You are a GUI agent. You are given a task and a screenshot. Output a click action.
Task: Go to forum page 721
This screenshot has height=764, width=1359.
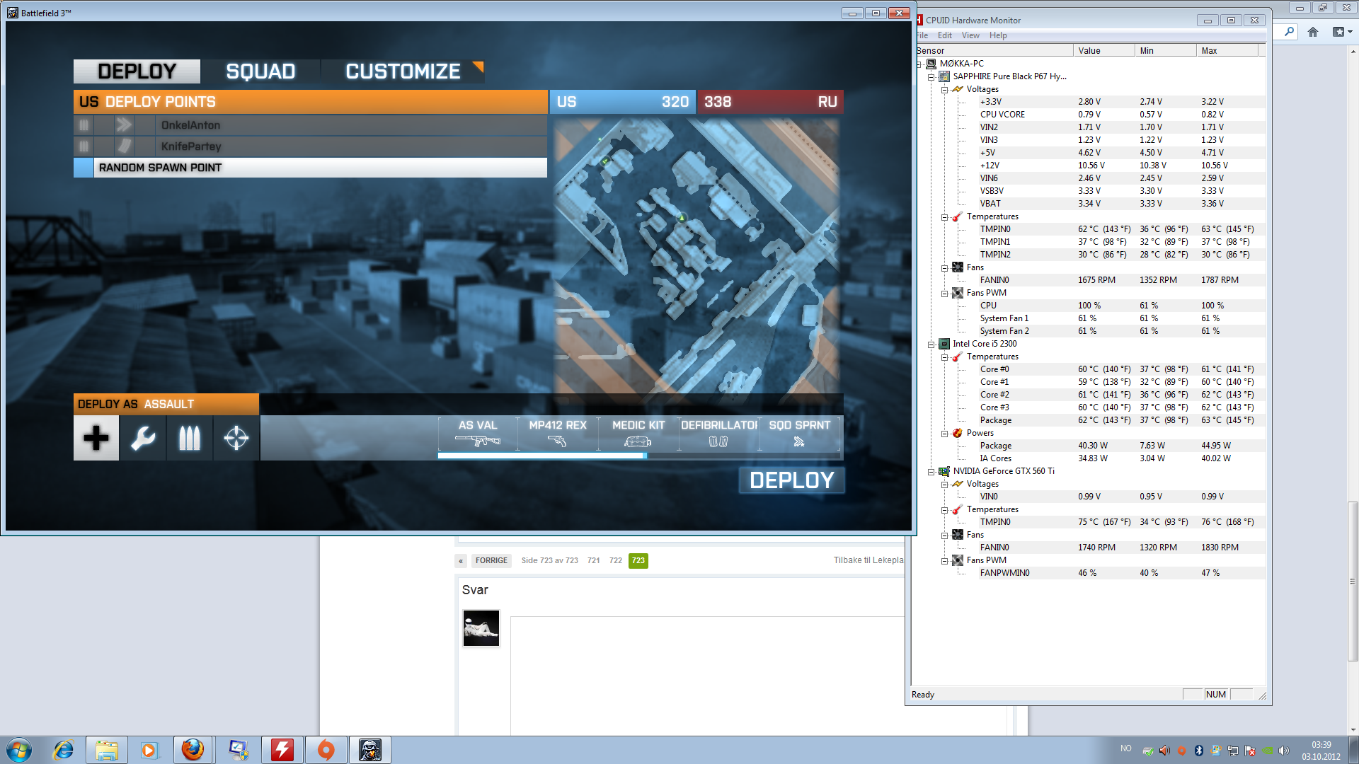(593, 560)
